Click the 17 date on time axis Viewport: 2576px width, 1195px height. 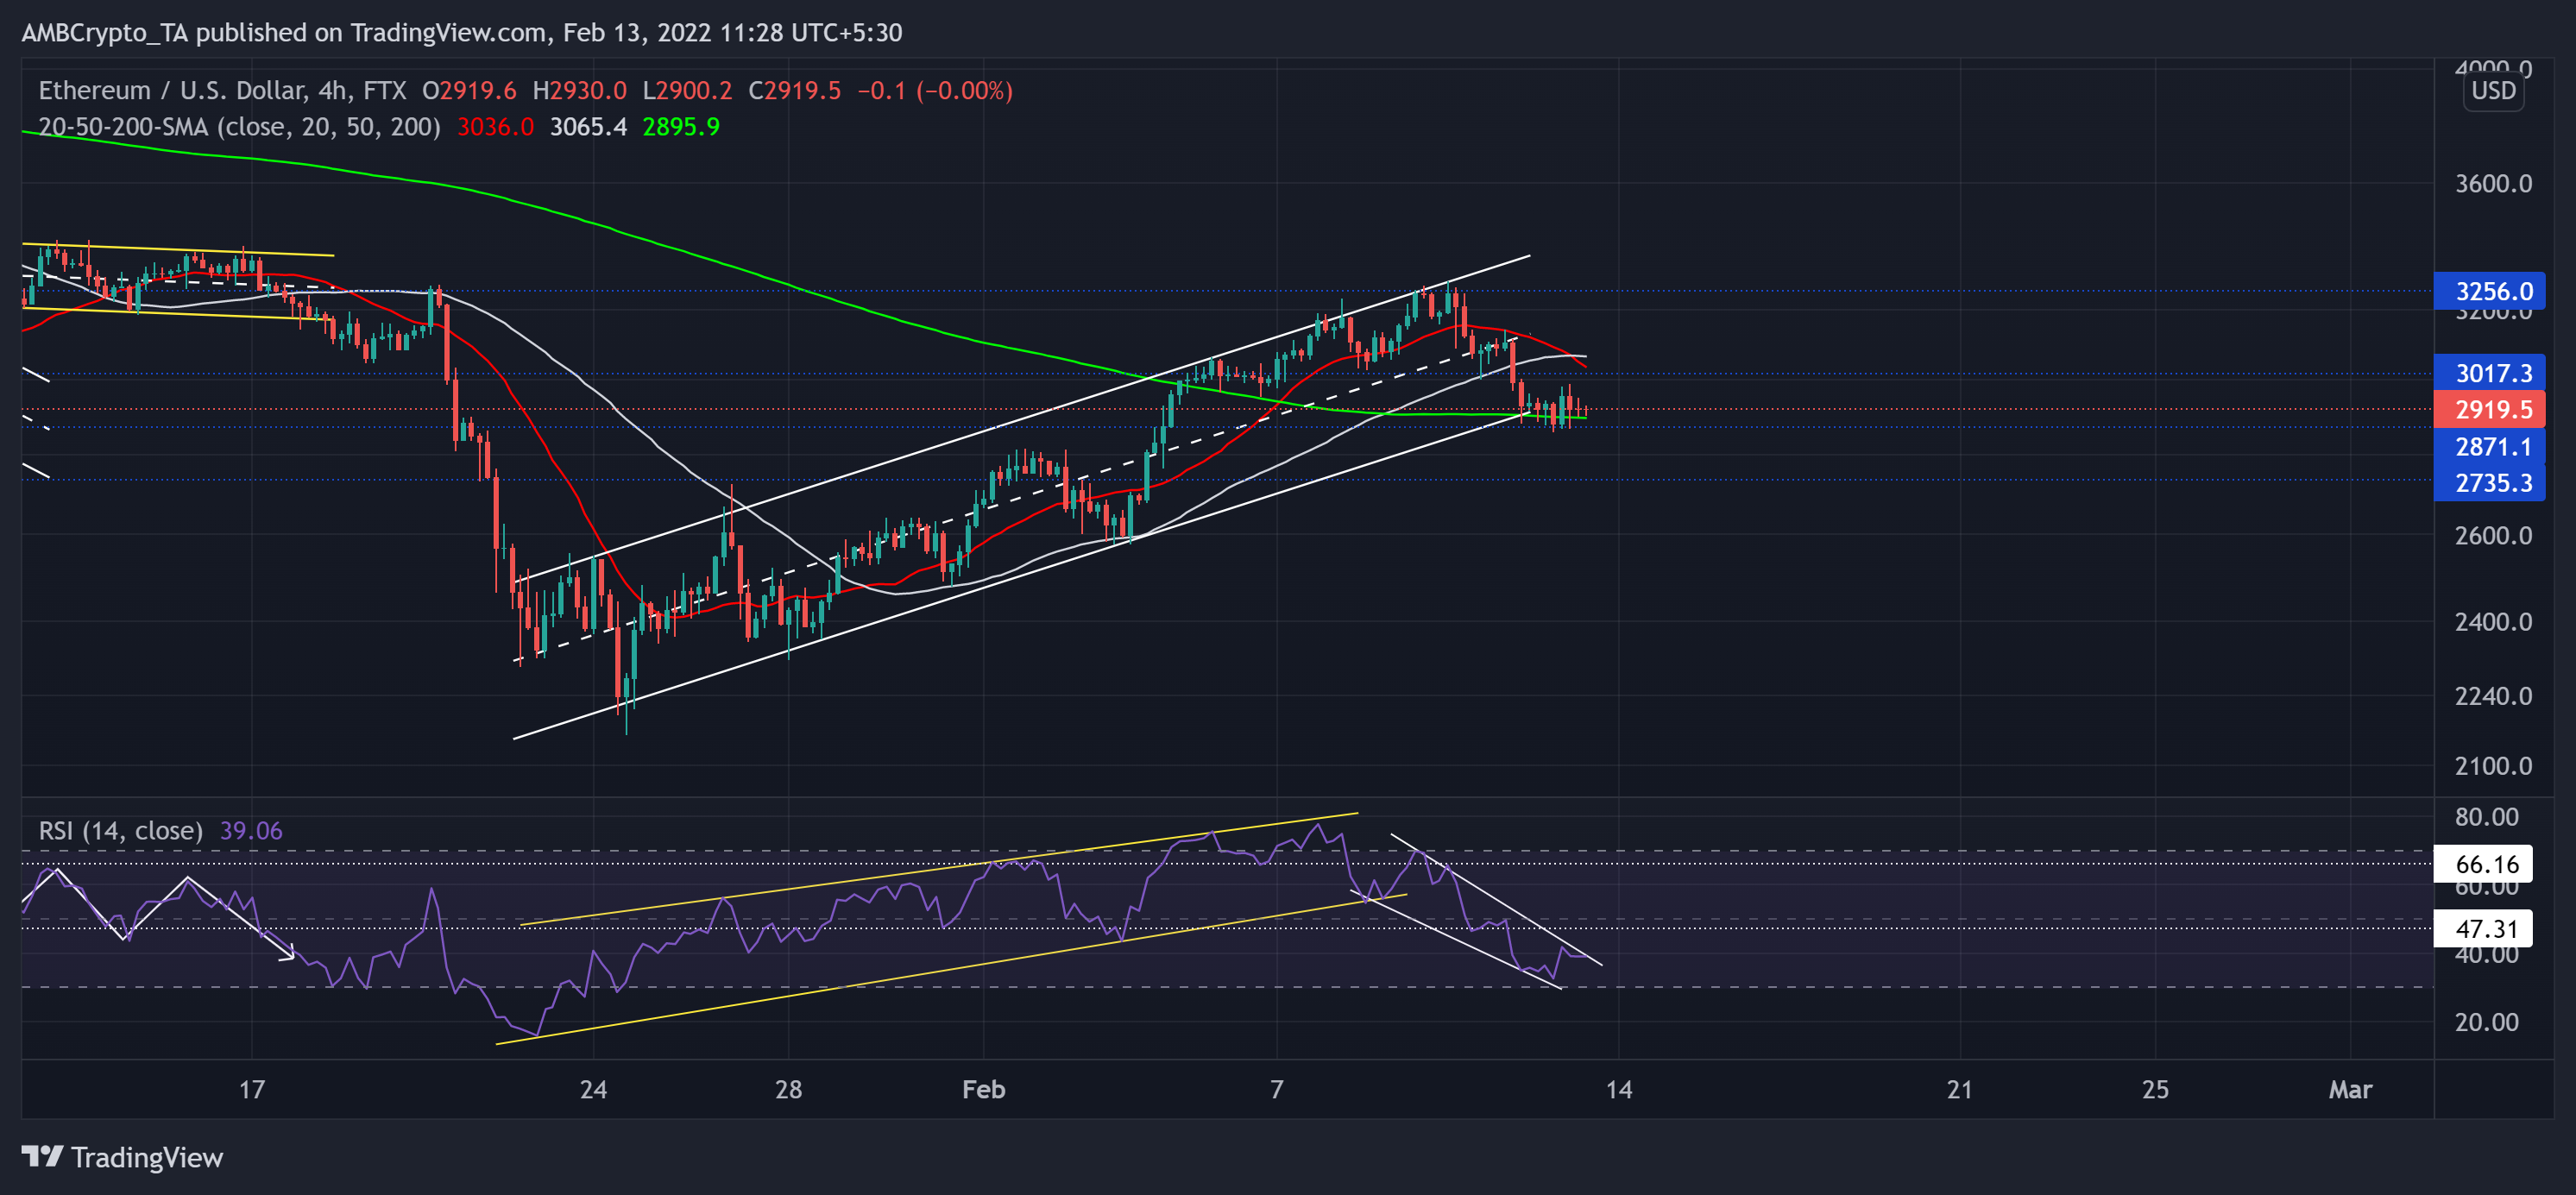click(252, 1089)
